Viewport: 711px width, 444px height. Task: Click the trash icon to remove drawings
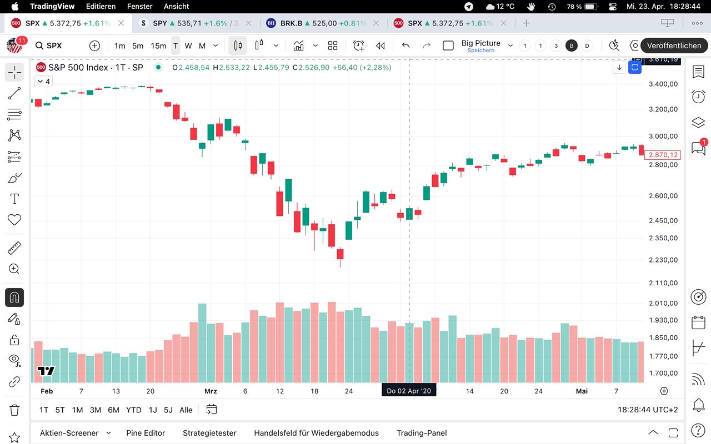click(x=14, y=411)
